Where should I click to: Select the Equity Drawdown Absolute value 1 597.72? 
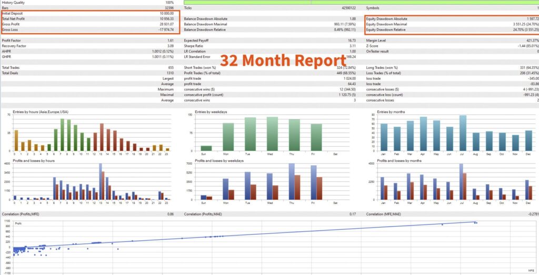click(532, 19)
